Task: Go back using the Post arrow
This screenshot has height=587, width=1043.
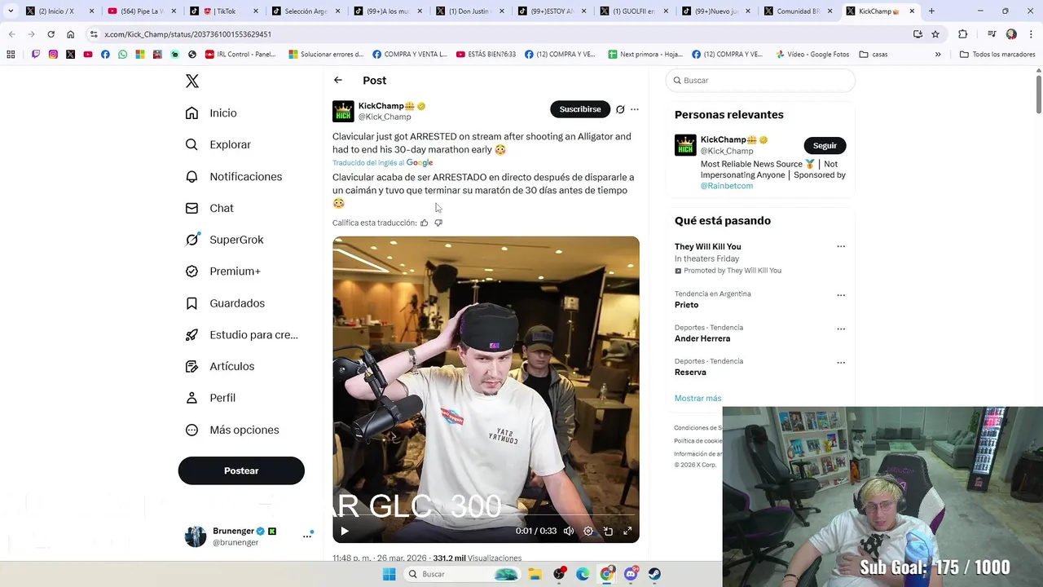Action: pos(338,80)
